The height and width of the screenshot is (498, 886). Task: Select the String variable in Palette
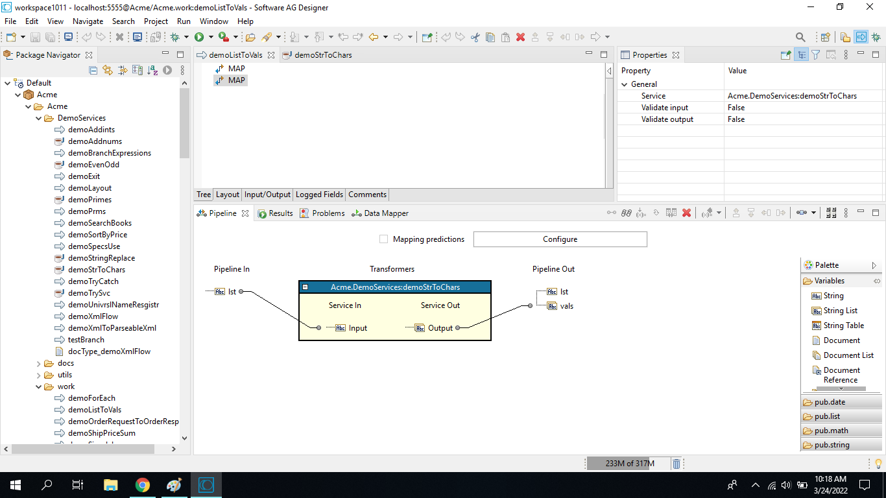(x=828, y=296)
